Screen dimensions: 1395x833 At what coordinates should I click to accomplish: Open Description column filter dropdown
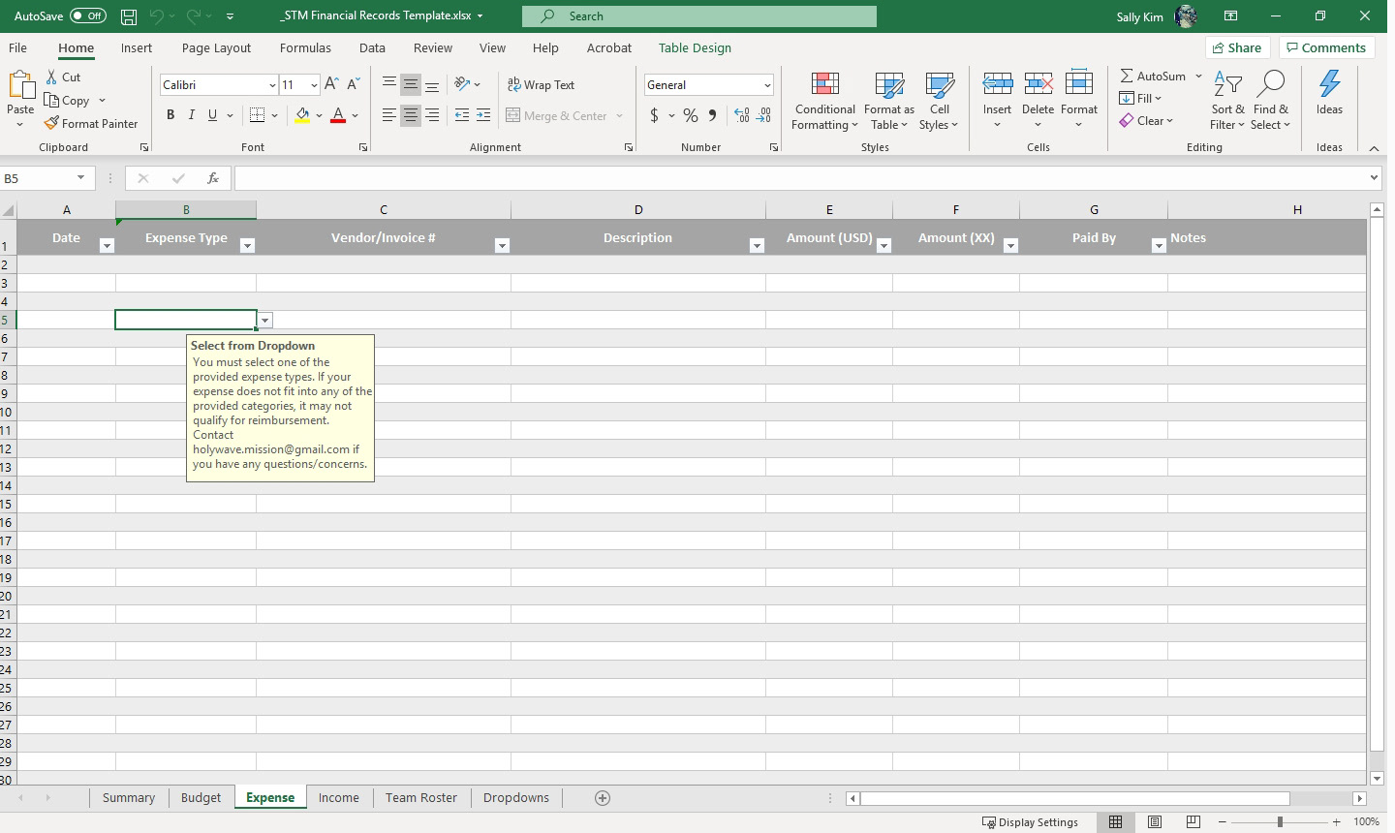[757, 246]
